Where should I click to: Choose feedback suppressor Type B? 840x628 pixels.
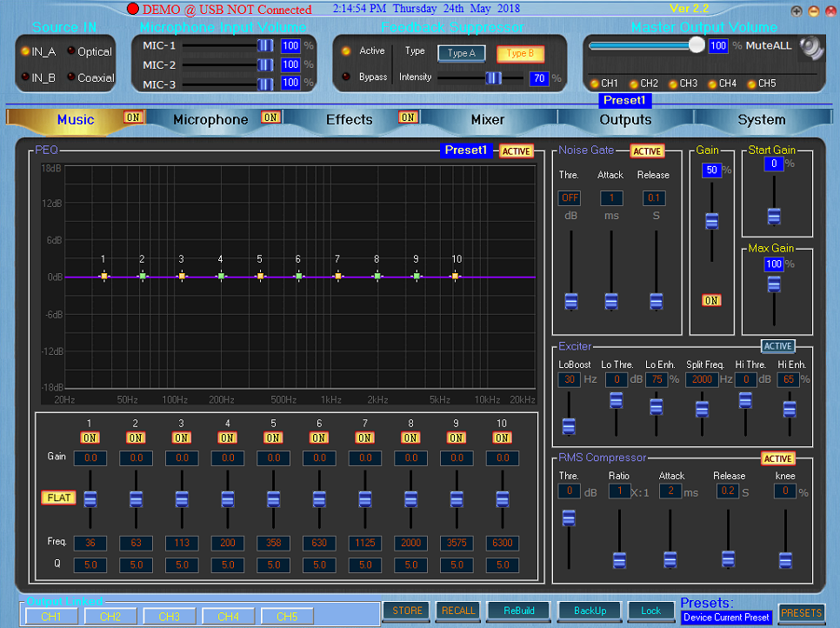pos(520,53)
